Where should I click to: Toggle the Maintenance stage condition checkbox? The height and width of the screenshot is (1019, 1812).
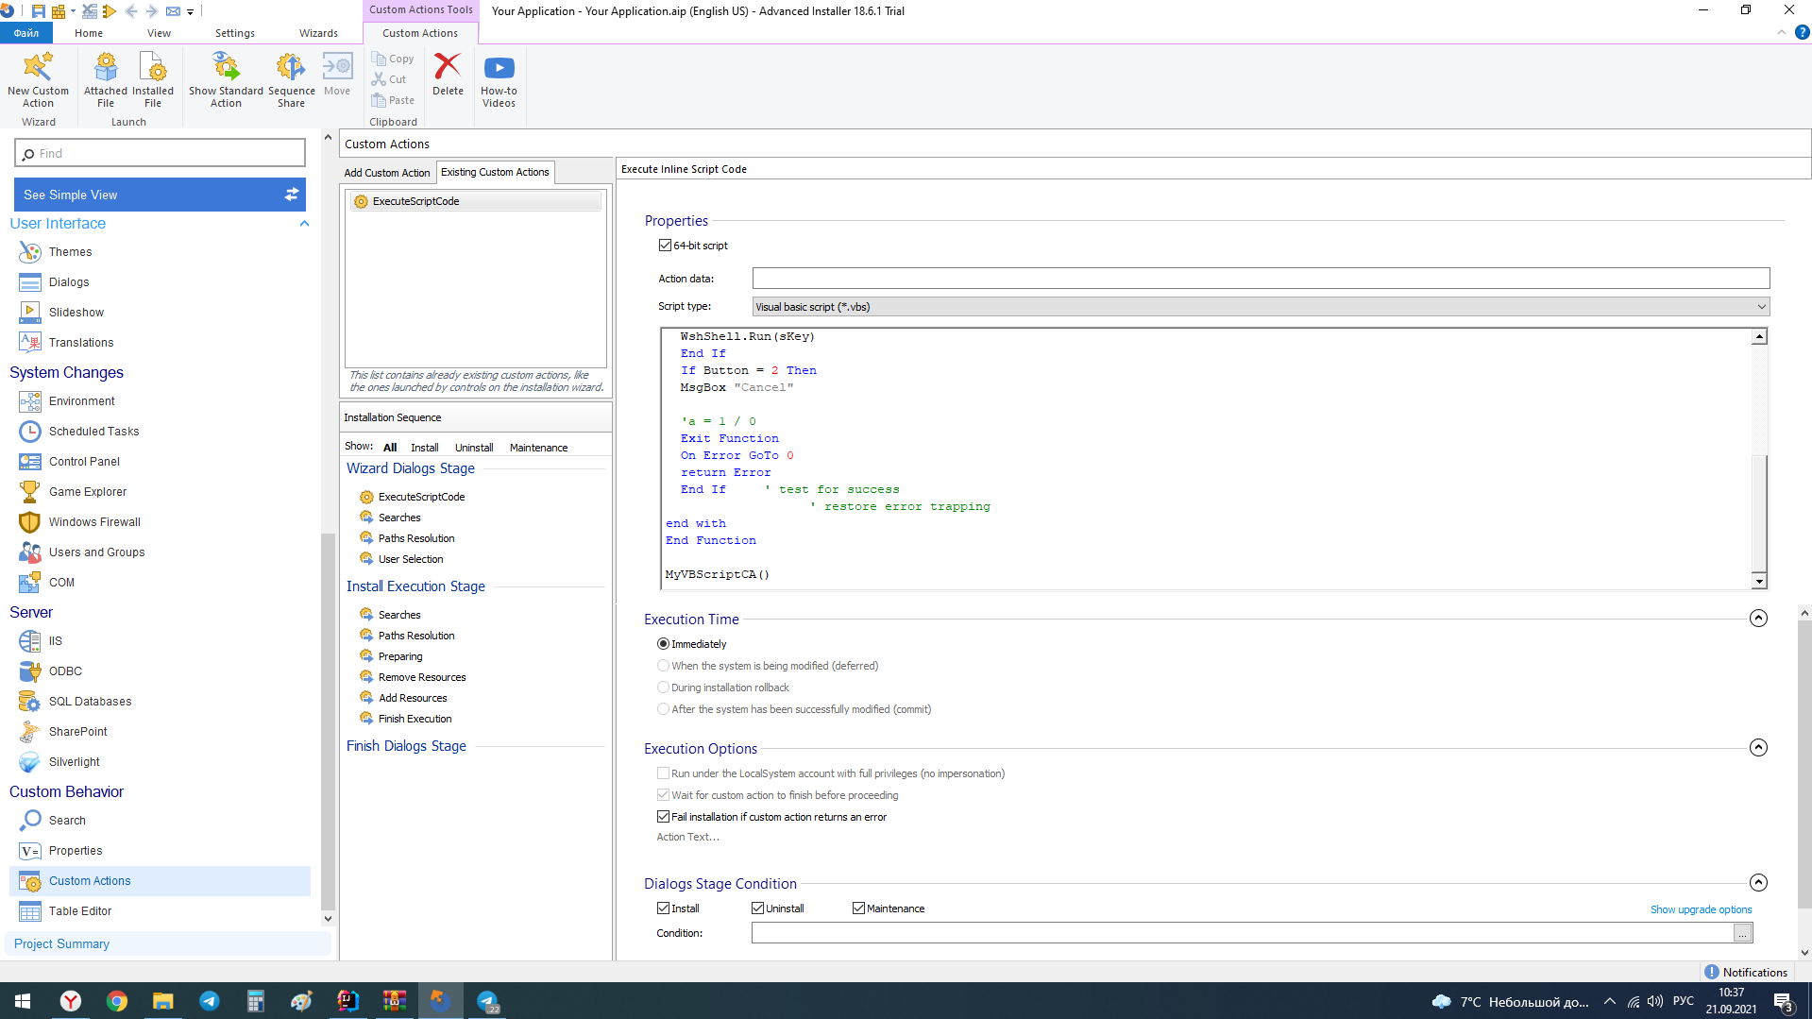point(858,909)
